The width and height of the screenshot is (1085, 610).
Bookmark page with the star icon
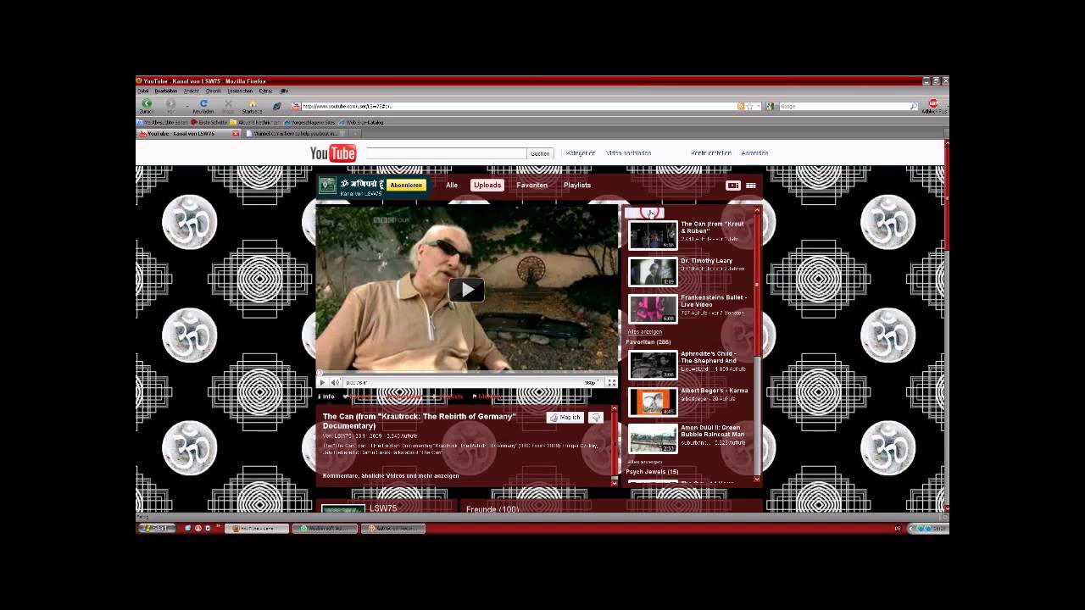[x=749, y=107]
